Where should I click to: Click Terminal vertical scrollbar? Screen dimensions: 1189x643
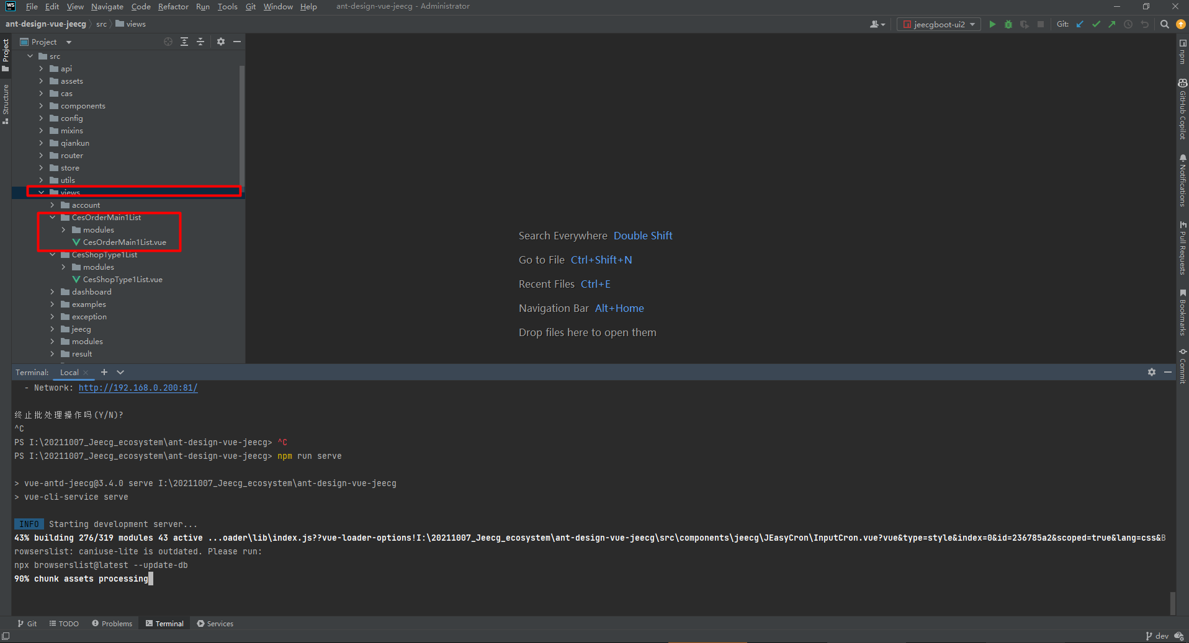click(1172, 603)
